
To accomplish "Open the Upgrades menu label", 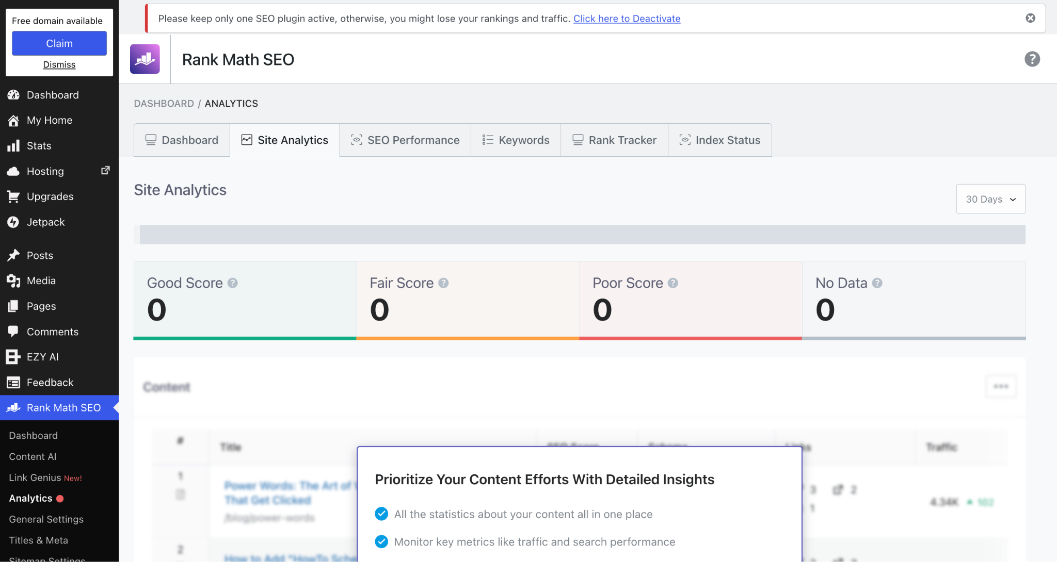I will pyautogui.click(x=50, y=196).
